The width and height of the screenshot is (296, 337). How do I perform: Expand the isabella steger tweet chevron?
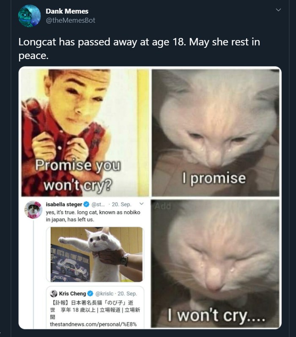pos(141,204)
